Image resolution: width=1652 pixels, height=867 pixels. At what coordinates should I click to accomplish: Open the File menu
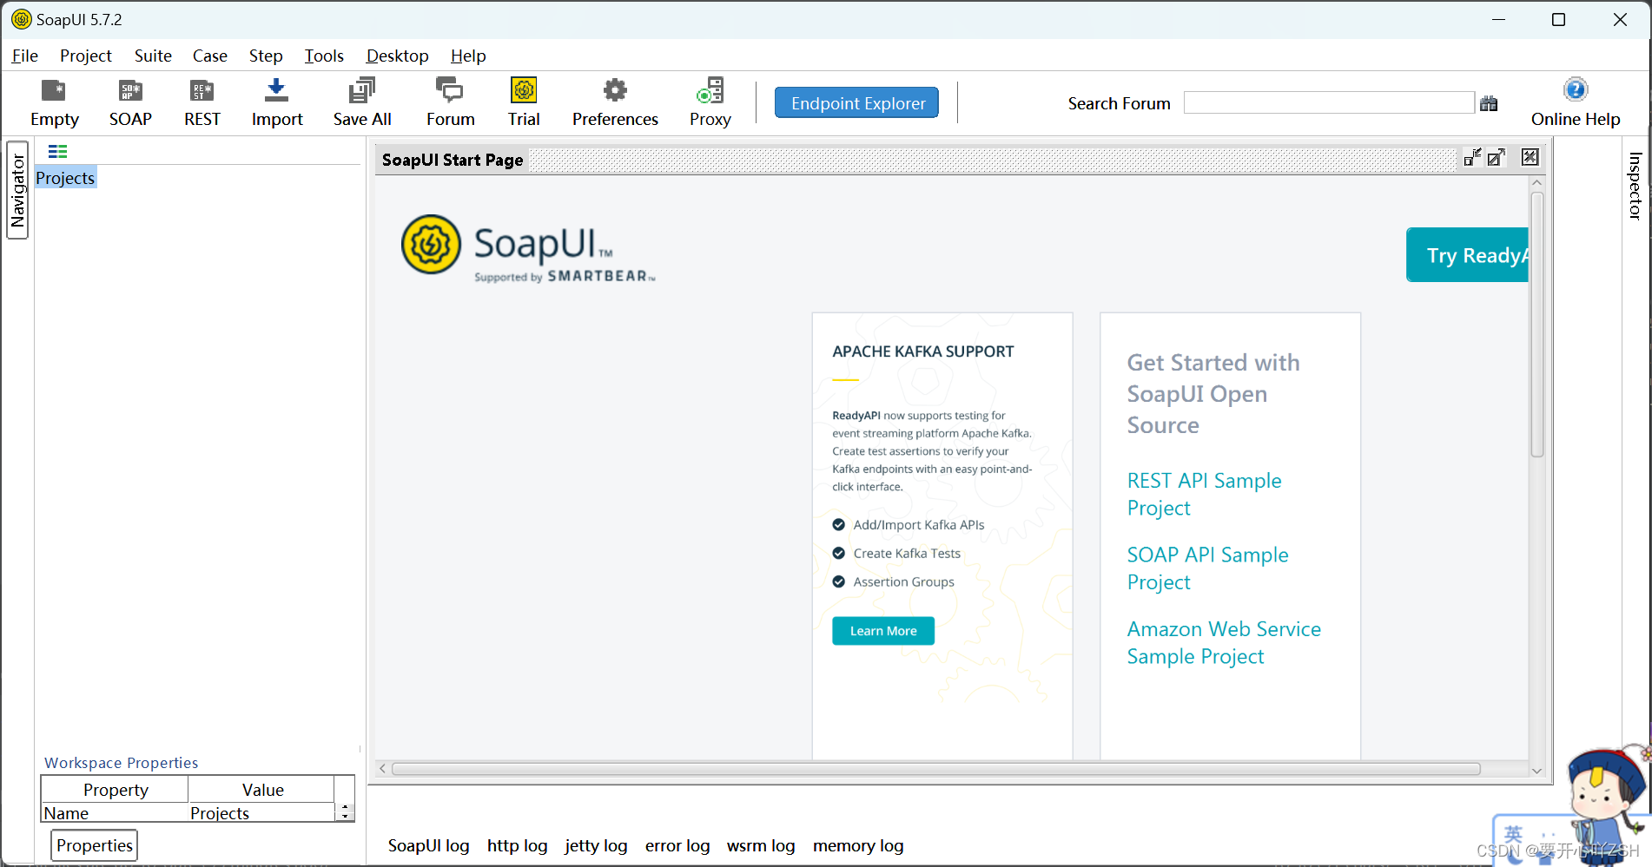point(25,56)
